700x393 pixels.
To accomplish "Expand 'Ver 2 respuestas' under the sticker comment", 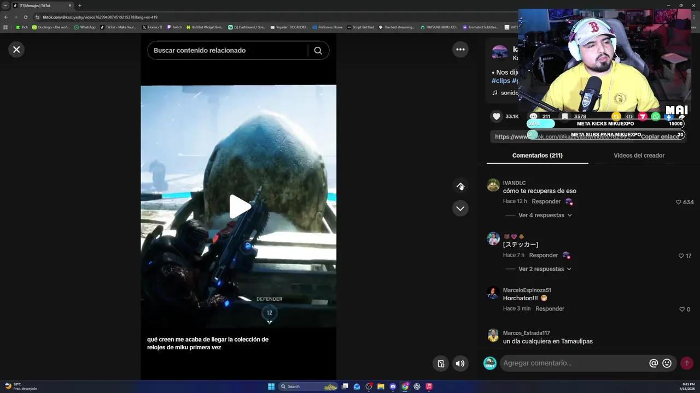I will [545, 269].
